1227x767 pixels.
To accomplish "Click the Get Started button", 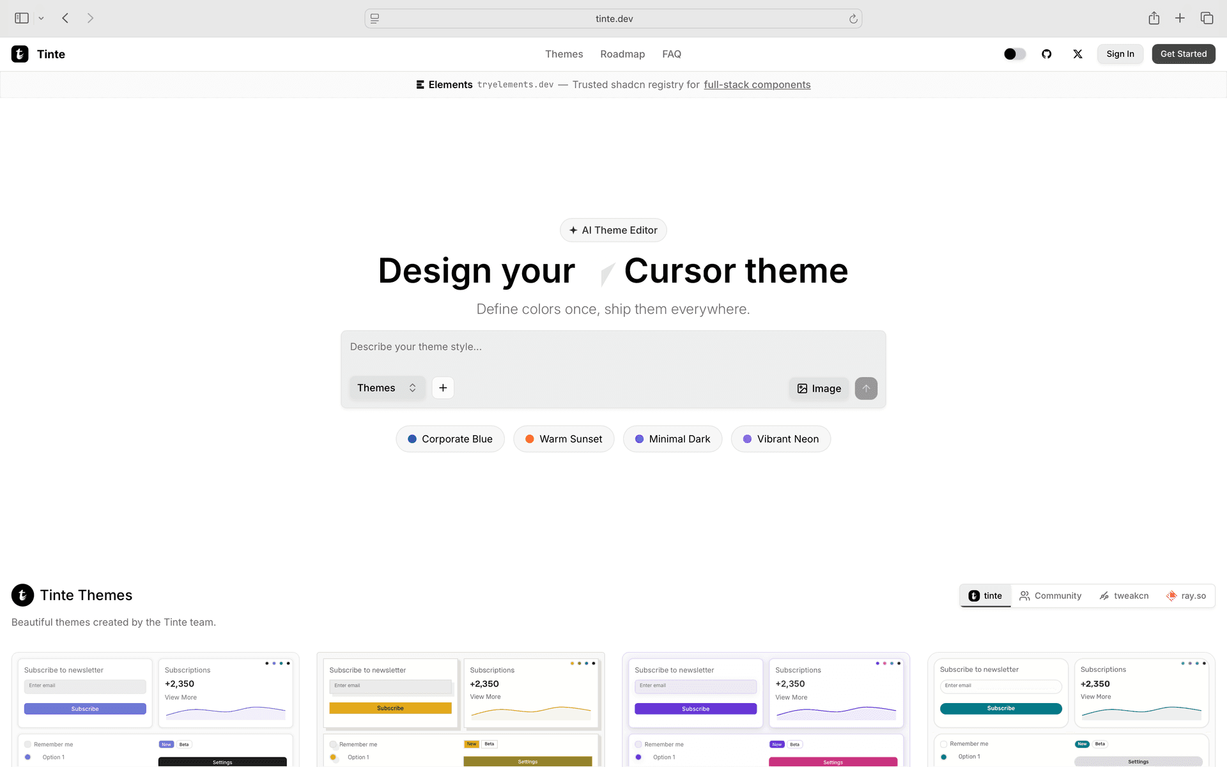I will coord(1183,54).
